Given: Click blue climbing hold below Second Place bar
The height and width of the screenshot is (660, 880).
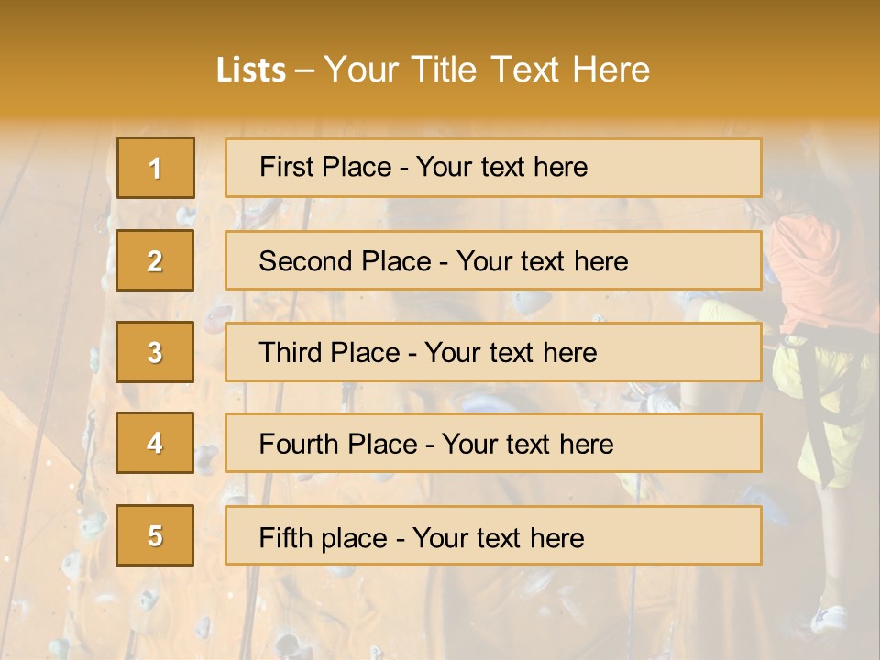Looking at the screenshot, I should click(532, 302).
